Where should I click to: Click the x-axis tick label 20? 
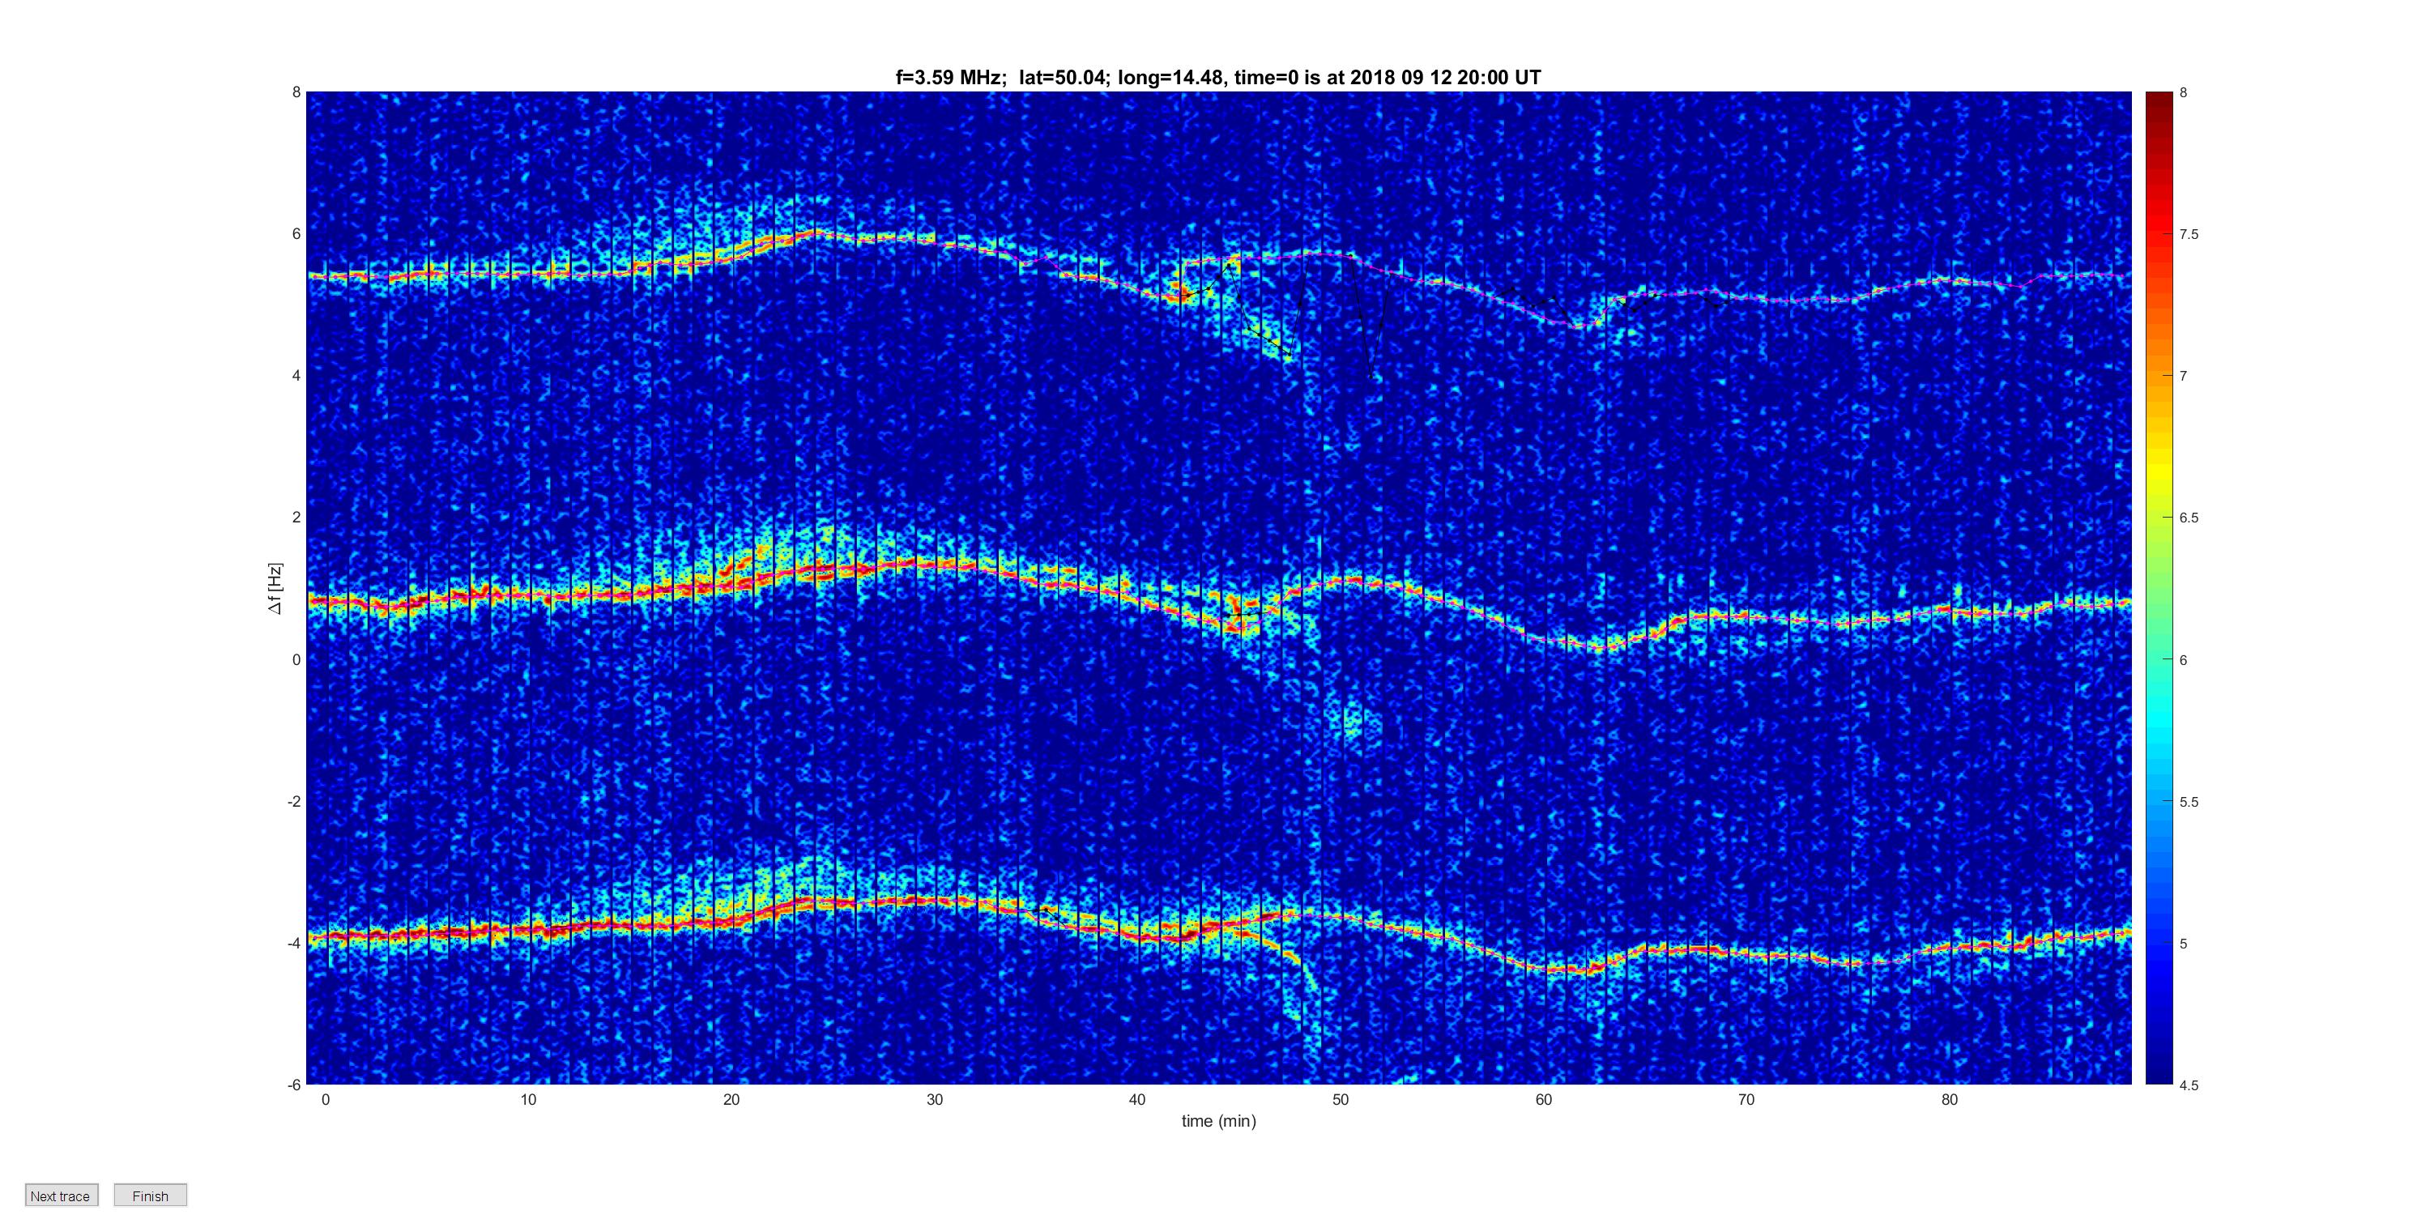coord(731,1099)
